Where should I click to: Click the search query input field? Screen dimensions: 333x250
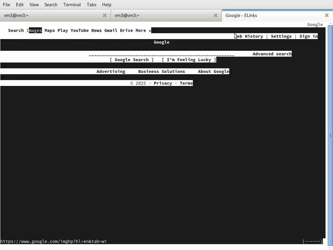point(161,54)
